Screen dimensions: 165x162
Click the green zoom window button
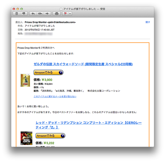tap(21, 9)
